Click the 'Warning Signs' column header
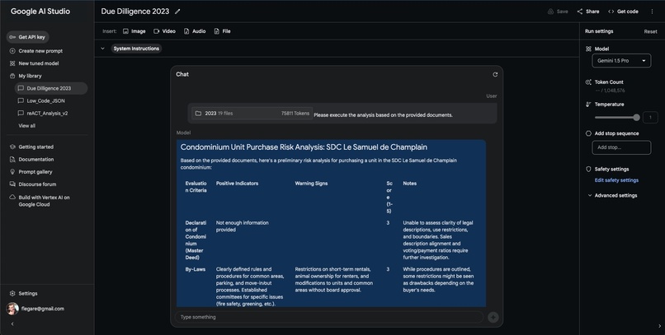The width and height of the screenshot is (665, 335). pyautogui.click(x=311, y=184)
